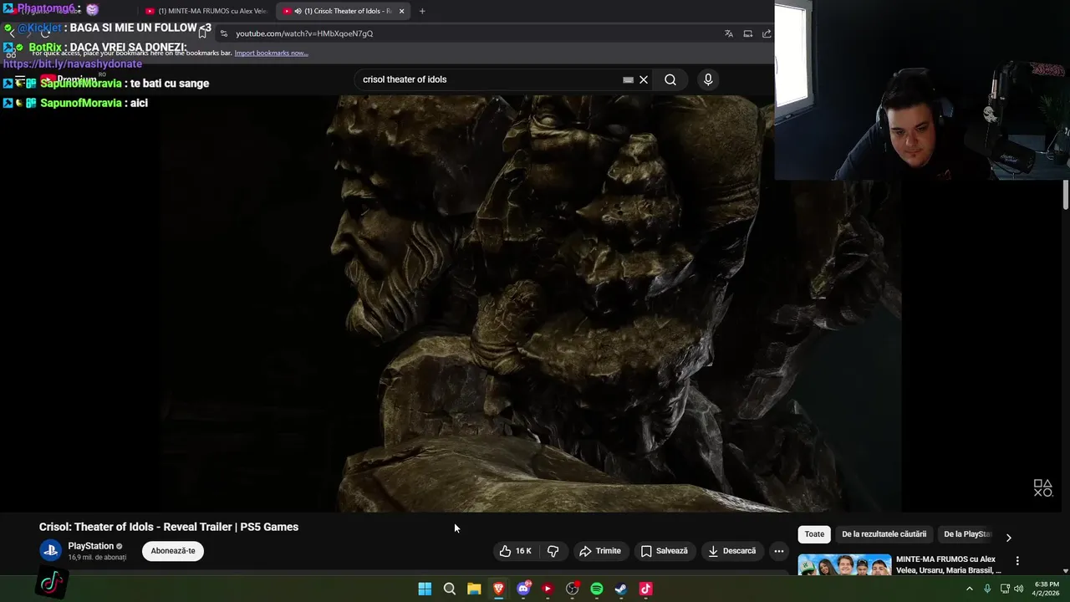Click the address bar URL youtube.com/watch
This screenshot has width=1070, height=602.
[304, 33]
